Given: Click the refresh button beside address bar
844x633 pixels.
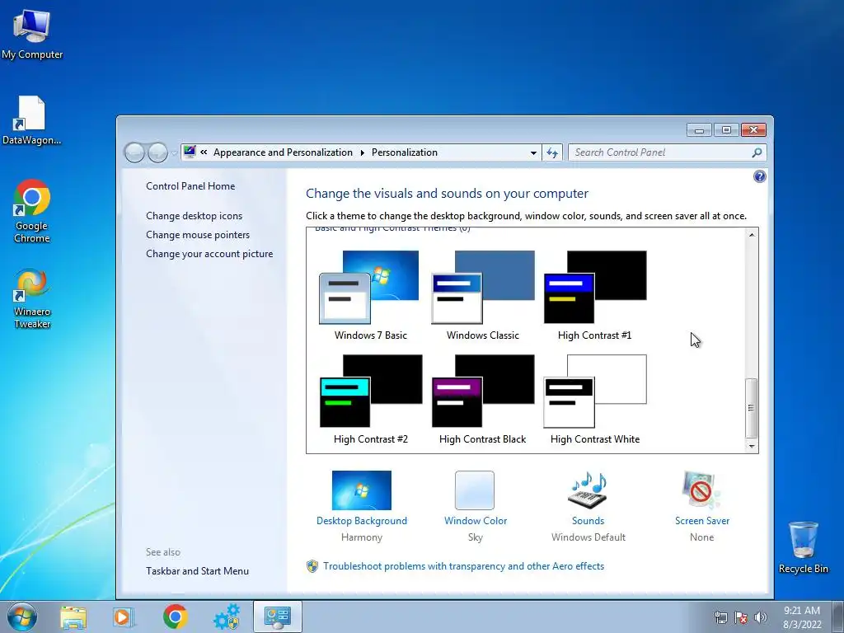Looking at the screenshot, I should point(552,152).
